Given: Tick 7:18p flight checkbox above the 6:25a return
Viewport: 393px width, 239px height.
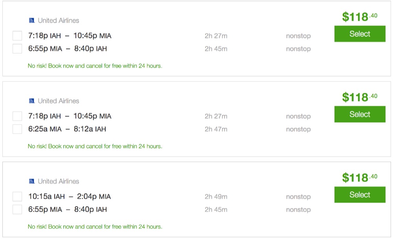Looking at the screenshot, I should 17,116.
